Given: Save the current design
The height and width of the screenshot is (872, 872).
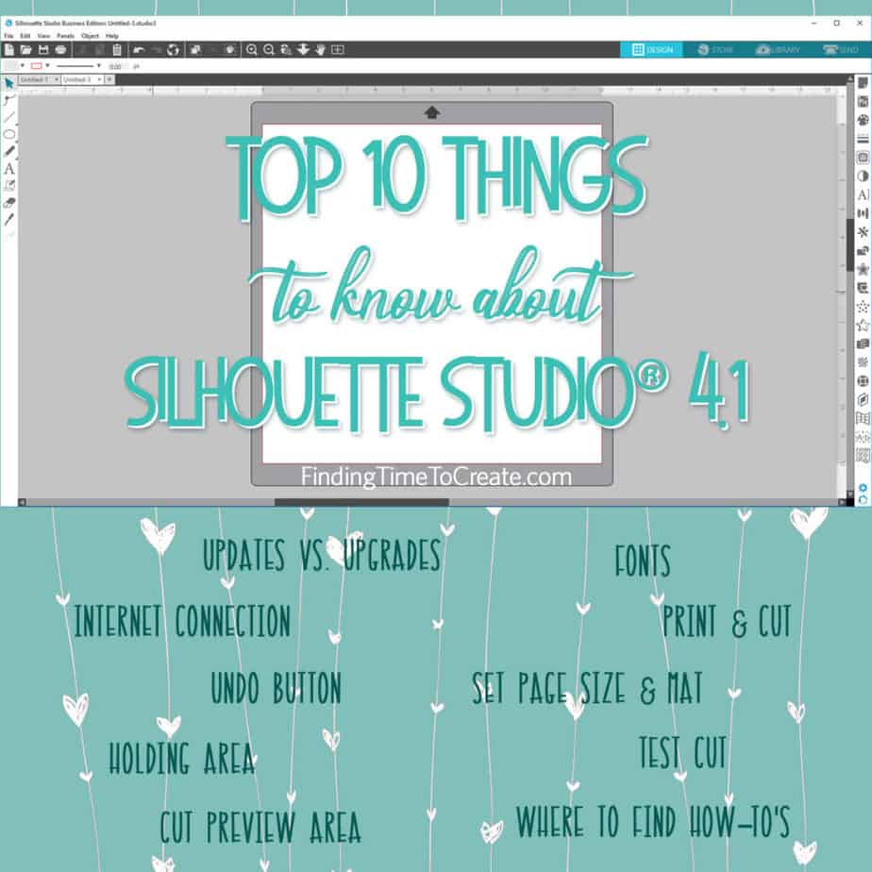Looking at the screenshot, I should tap(43, 49).
